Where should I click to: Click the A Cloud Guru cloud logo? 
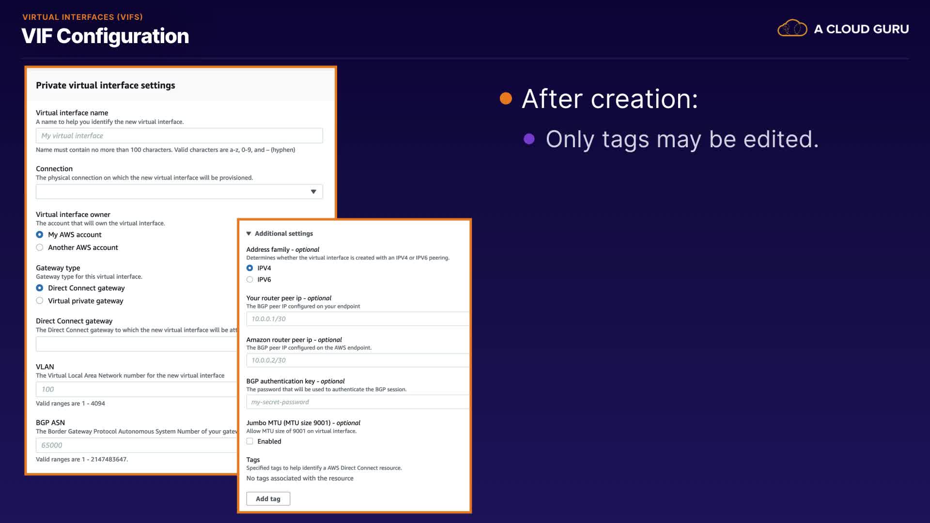(792, 29)
